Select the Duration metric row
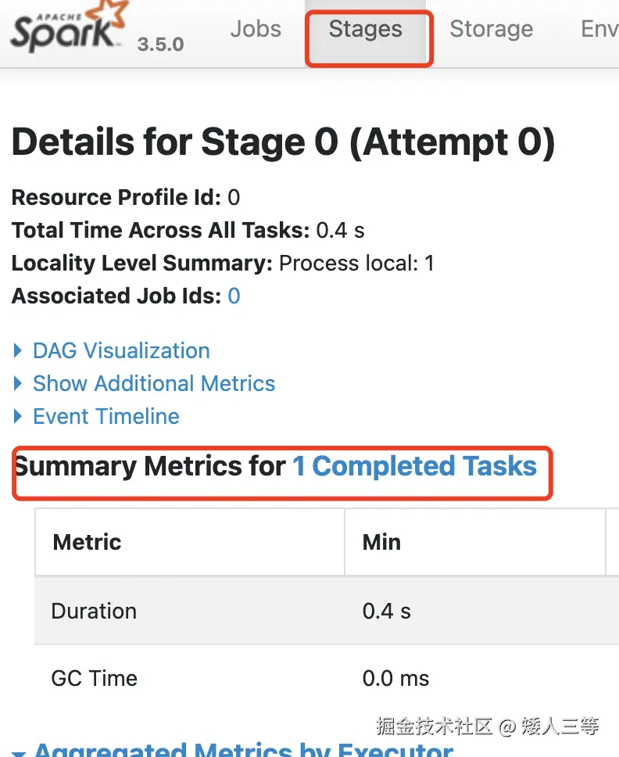 pyautogui.click(x=94, y=611)
